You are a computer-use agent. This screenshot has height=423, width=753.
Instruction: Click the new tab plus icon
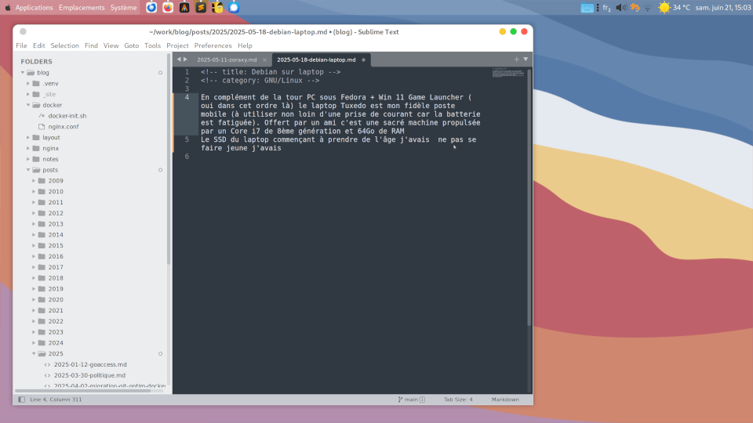[x=516, y=60]
